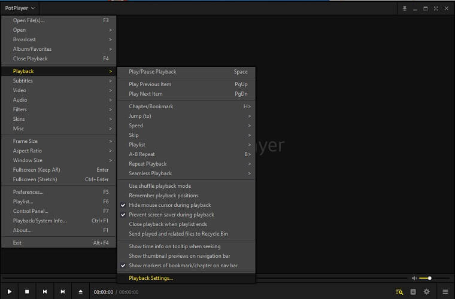Expand the Jump (to) submenu
Image resolution: width=455 pixels, height=299 pixels.
[x=186, y=116]
